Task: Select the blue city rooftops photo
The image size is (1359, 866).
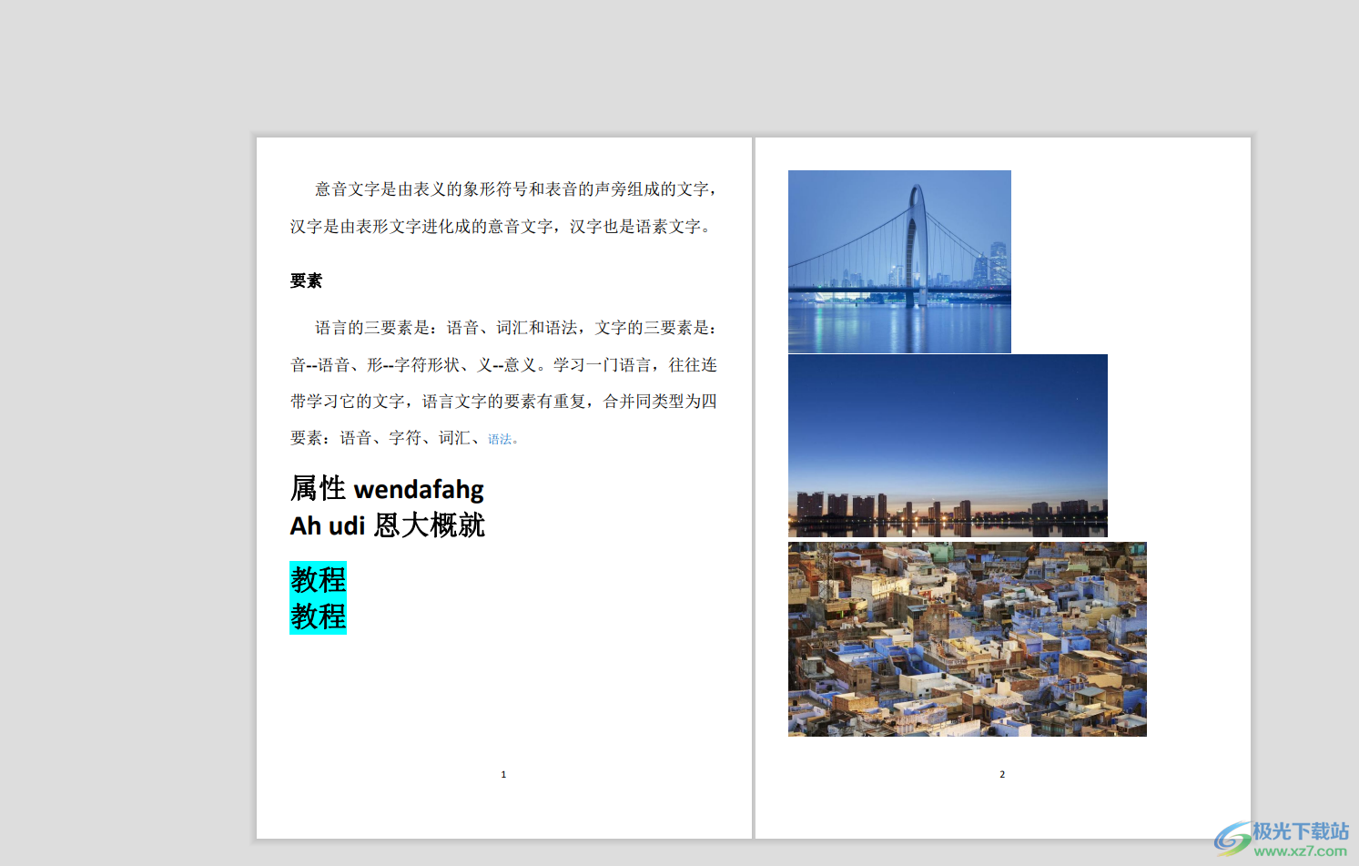Action: pos(968,639)
